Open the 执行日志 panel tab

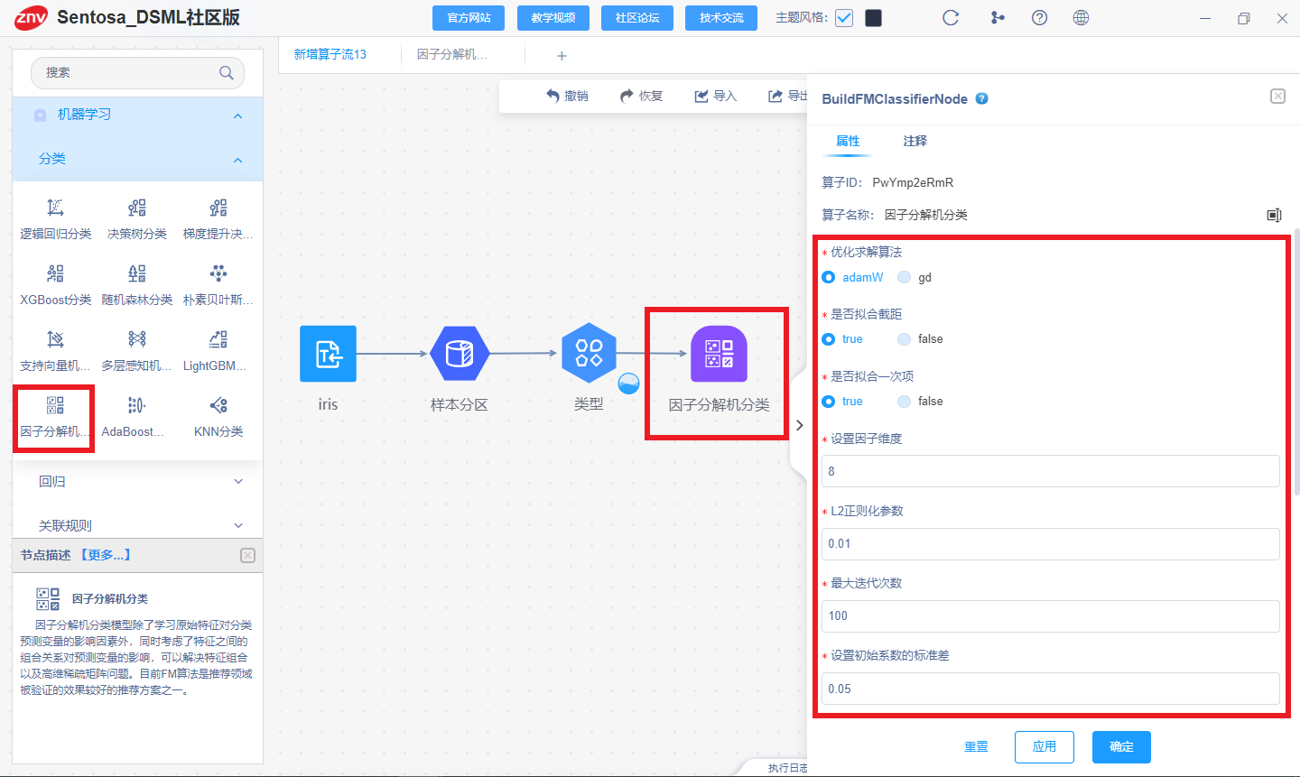(x=787, y=768)
